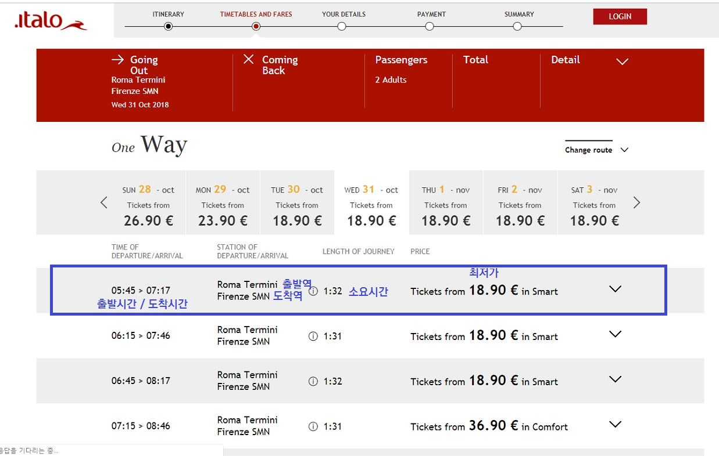Click the Wed 31 Oct 2018 date text
This screenshot has height=456, width=719.
pyautogui.click(x=140, y=105)
